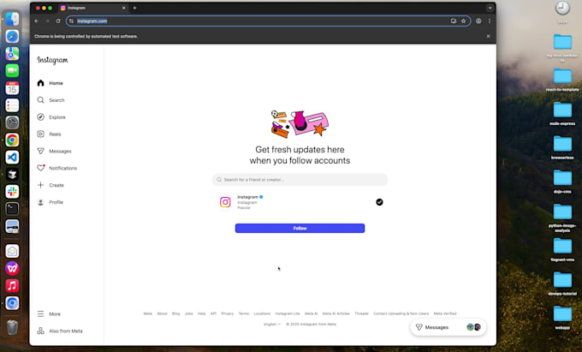Open Finder from the Dock
Viewport: 582px width, 352px height.
[12, 20]
